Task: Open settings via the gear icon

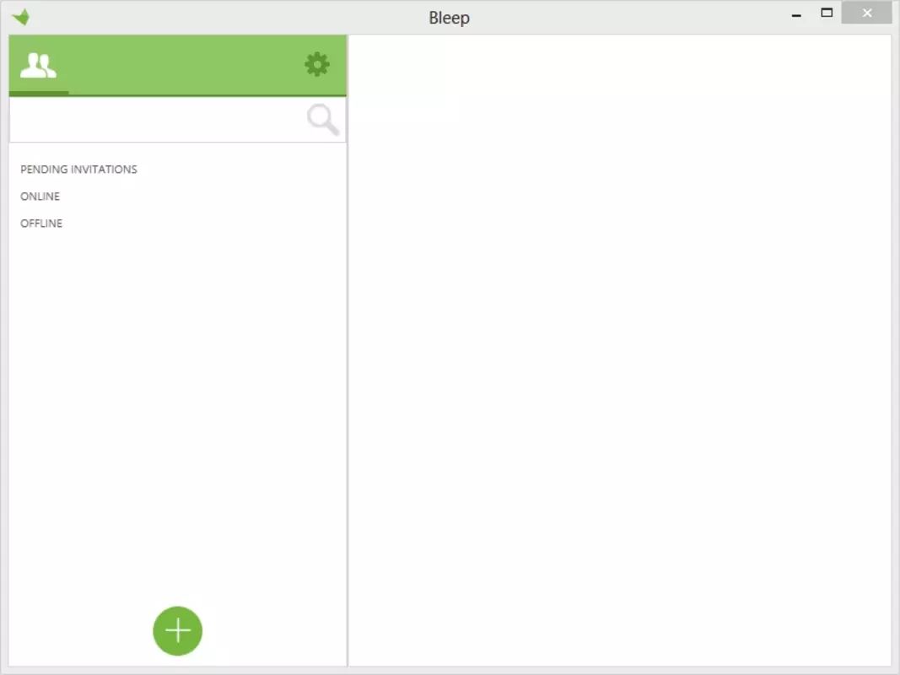Action: point(317,64)
